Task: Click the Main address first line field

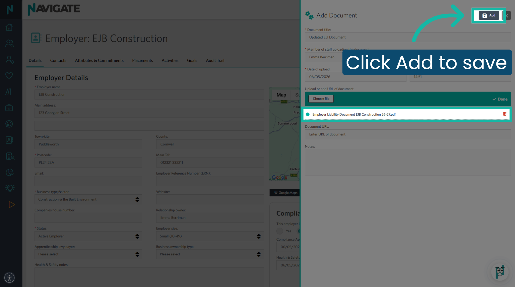Action: 149,113
